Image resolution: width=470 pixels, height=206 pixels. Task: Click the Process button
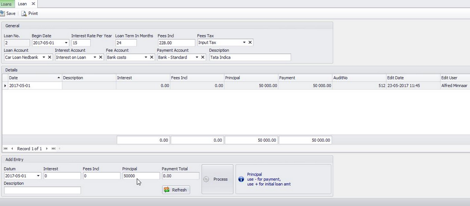[217, 179]
